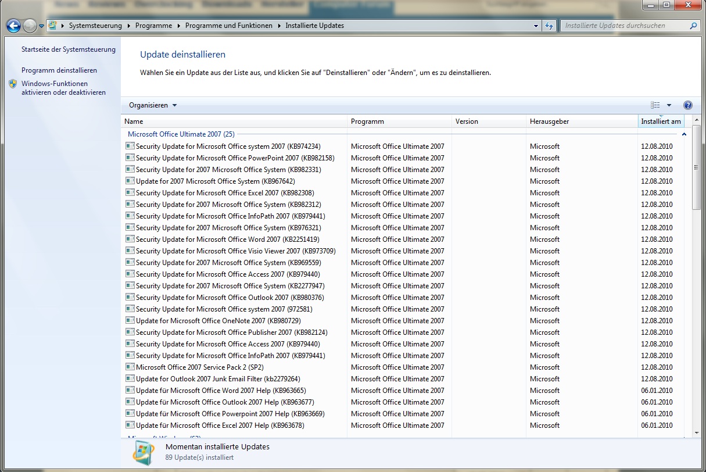Click the change view icon

tap(655, 105)
